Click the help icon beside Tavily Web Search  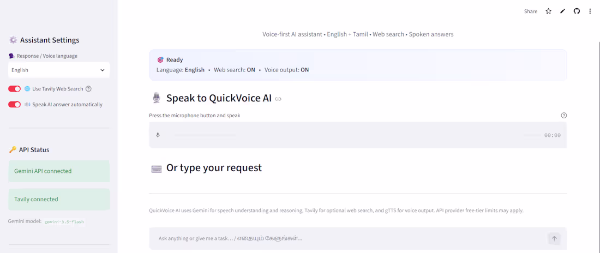pyautogui.click(x=88, y=89)
